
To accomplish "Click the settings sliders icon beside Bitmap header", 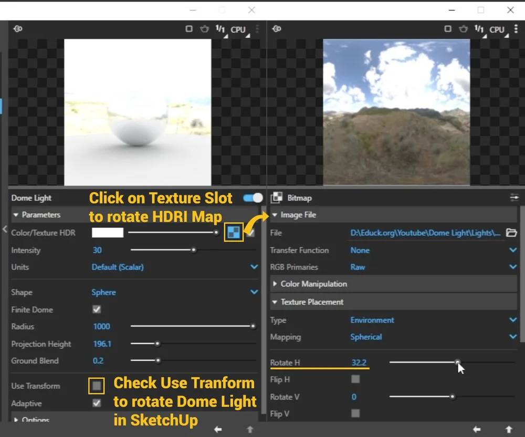I will coord(513,197).
